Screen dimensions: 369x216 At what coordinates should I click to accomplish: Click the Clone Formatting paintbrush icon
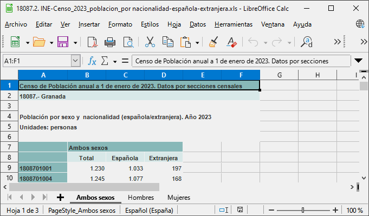pyautogui.click(x=213, y=42)
